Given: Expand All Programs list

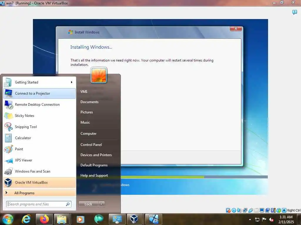Looking at the screenshot, I should pos(39,193).
